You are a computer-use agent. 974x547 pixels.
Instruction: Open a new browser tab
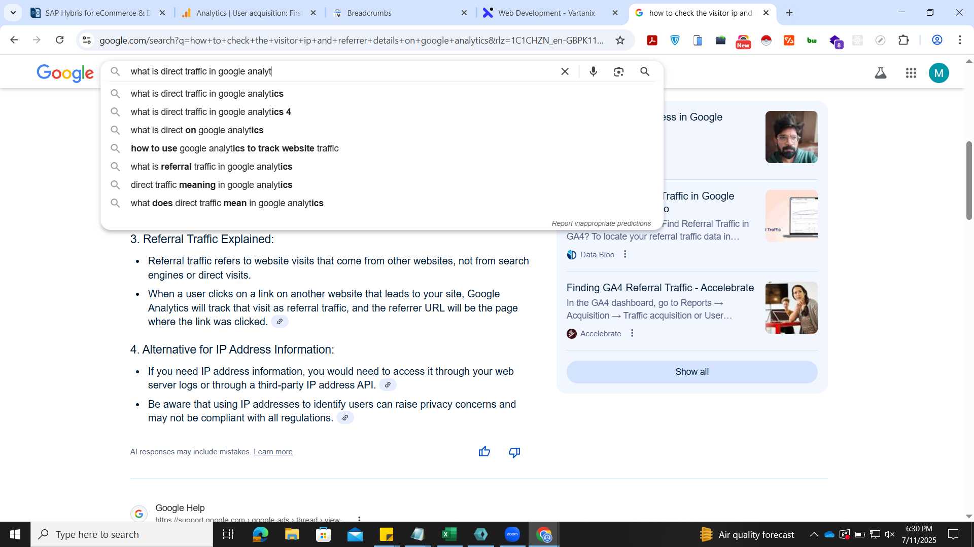click(x=789, y=13)
